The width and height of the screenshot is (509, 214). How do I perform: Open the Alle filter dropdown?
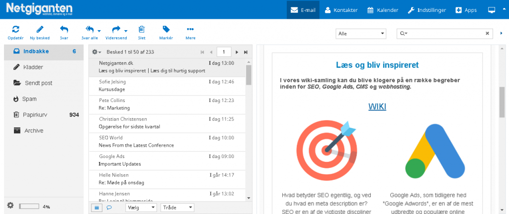pyautogui.click(x=361, y=33)
